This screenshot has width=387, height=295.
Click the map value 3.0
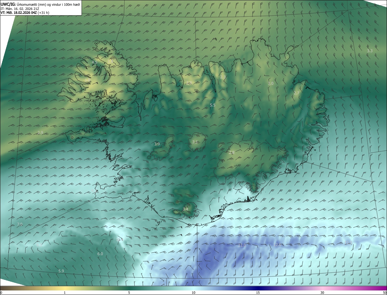point(271,83)
